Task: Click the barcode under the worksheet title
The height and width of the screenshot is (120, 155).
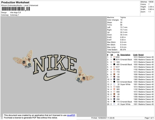Action: pos(16,9)
